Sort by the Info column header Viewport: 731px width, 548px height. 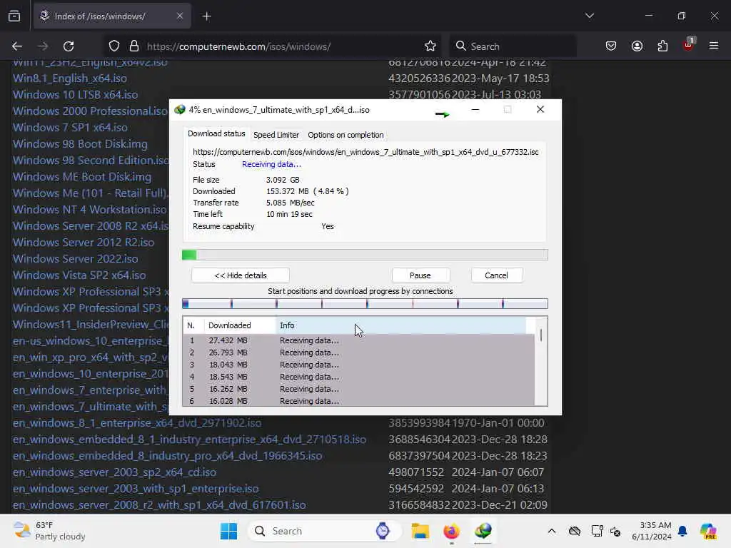401,325
